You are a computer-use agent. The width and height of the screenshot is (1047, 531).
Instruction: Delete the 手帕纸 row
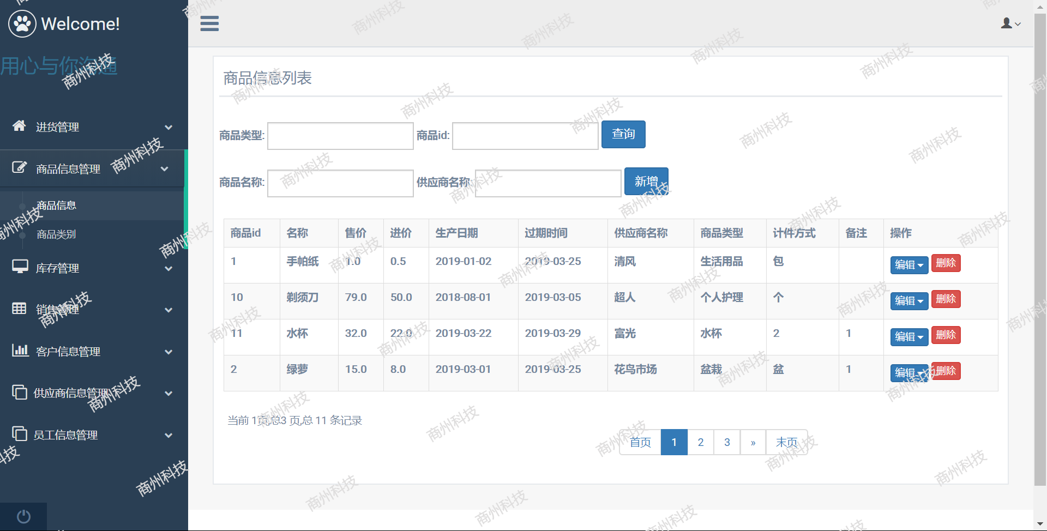(x=946, y=263)
